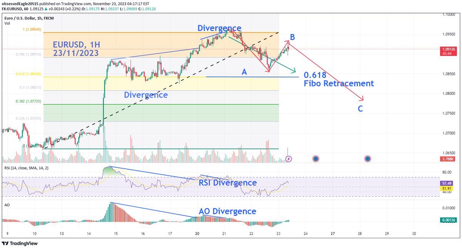Click the date label 30 on time axis
Image resolution: width=462 pixels, height=249 pixels.
414,234
